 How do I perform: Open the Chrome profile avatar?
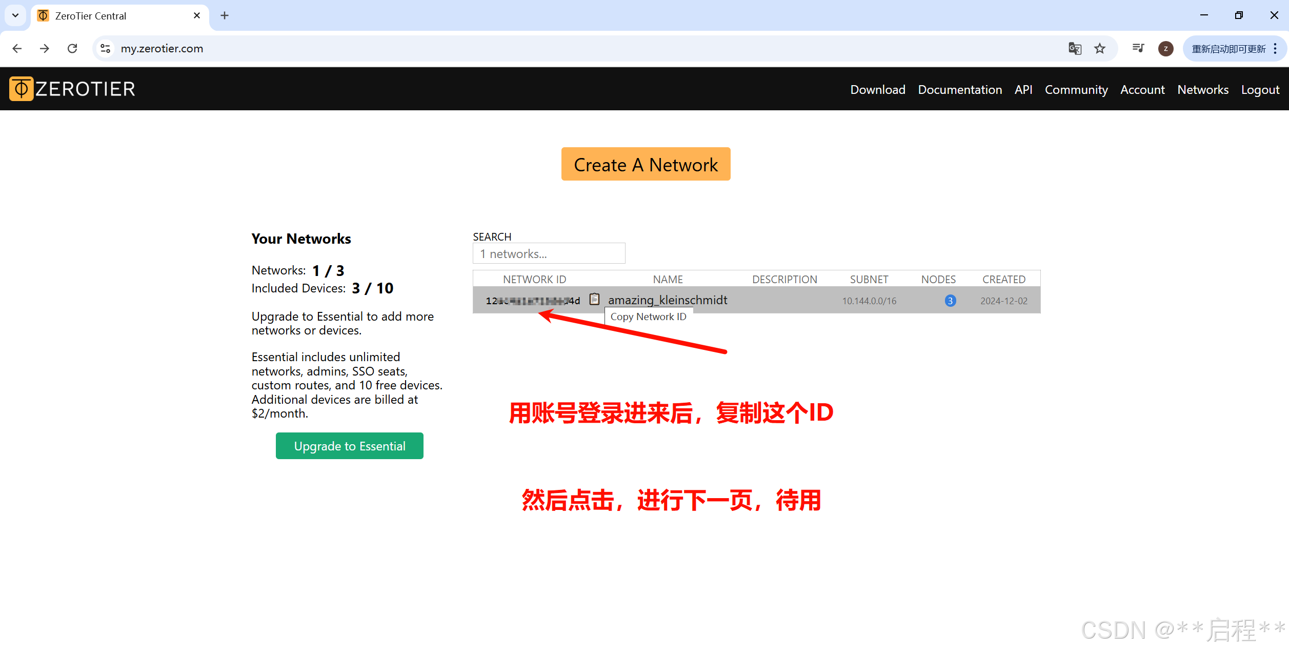[1165, 49]
